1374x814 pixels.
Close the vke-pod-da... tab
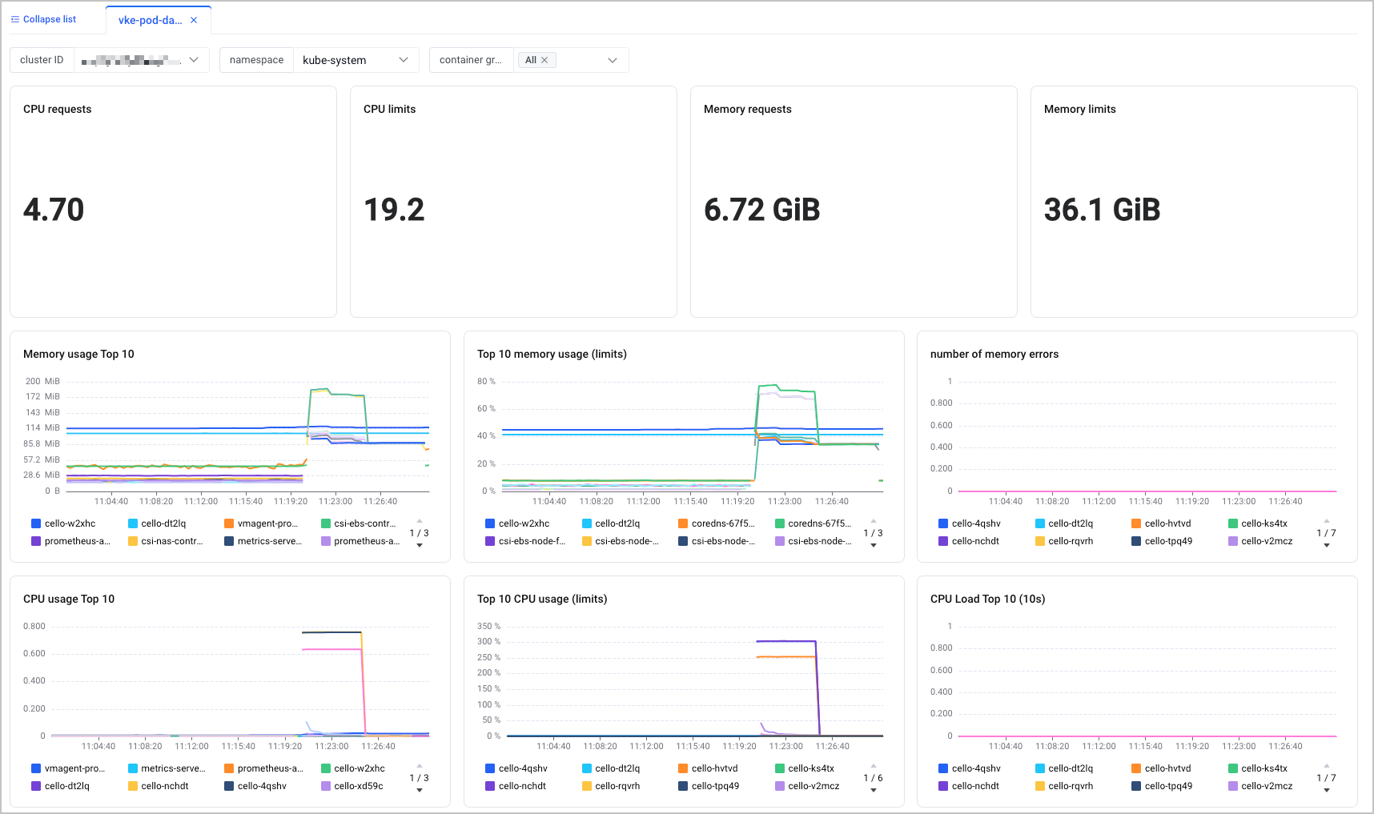[x=194, y=20]
